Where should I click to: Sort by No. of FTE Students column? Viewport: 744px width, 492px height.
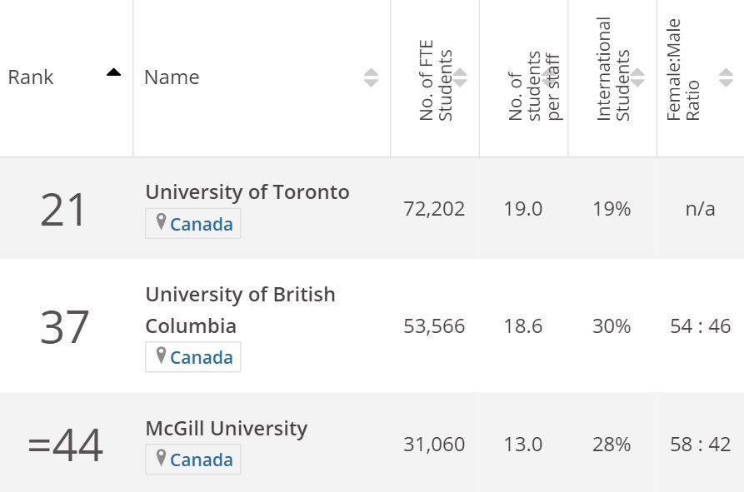click(x=459, y=77)
